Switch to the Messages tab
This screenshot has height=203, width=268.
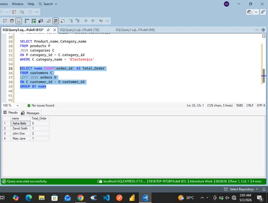pos(30,113)
